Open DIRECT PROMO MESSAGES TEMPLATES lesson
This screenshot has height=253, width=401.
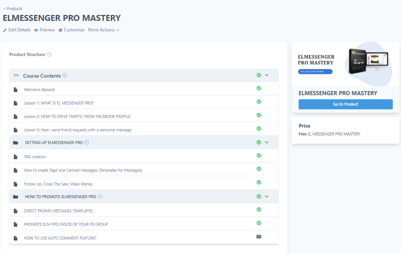(58, 211)
